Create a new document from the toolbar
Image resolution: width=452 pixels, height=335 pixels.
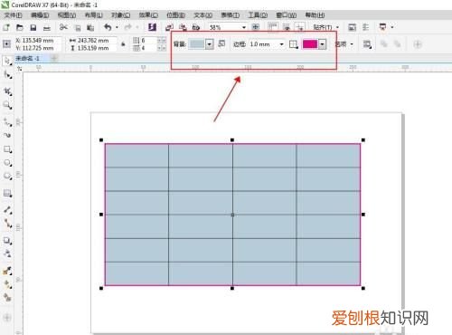6,27
